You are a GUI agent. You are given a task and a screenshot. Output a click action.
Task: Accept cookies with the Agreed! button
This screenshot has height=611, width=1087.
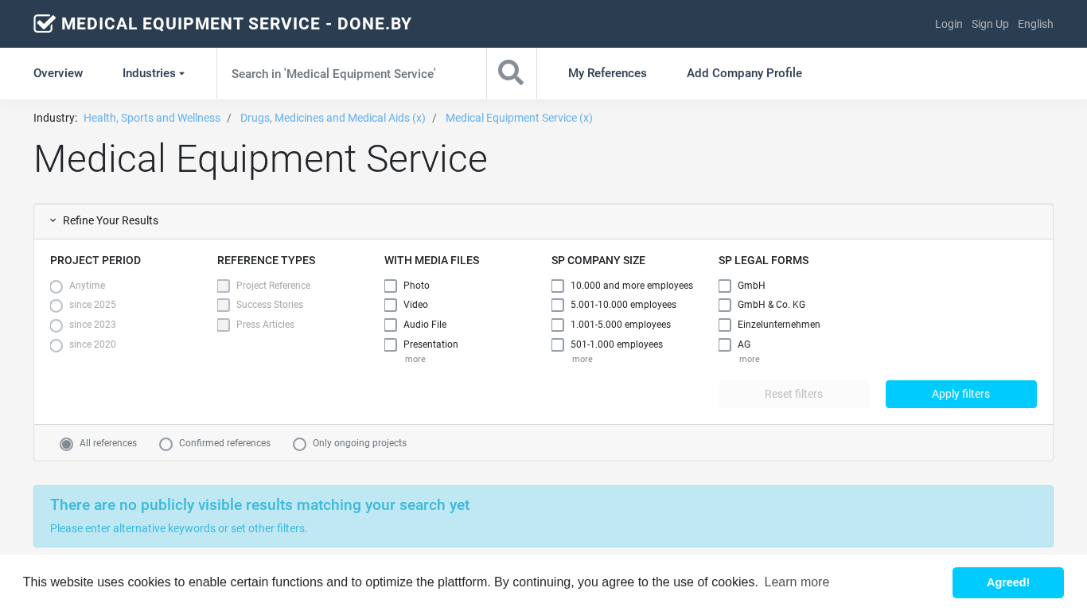tap(1007, 582)
